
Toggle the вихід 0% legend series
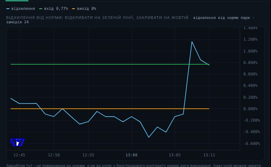click(x=84, y=8)
